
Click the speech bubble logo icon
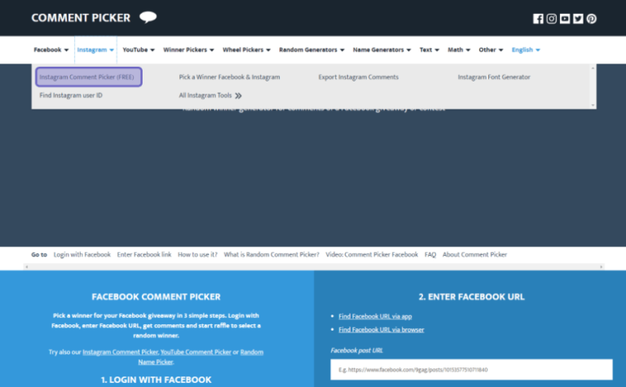[x=148, y=17]
